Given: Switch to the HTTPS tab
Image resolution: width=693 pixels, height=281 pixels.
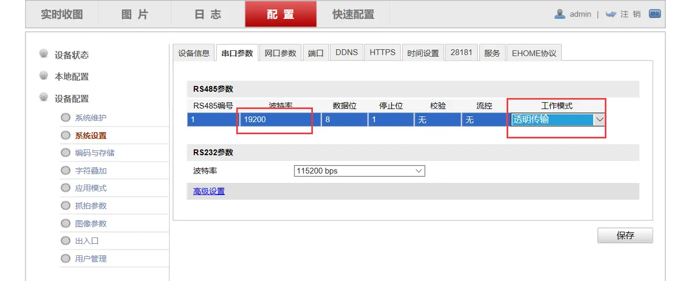Looking at the screenshot, I should (383, 53).
